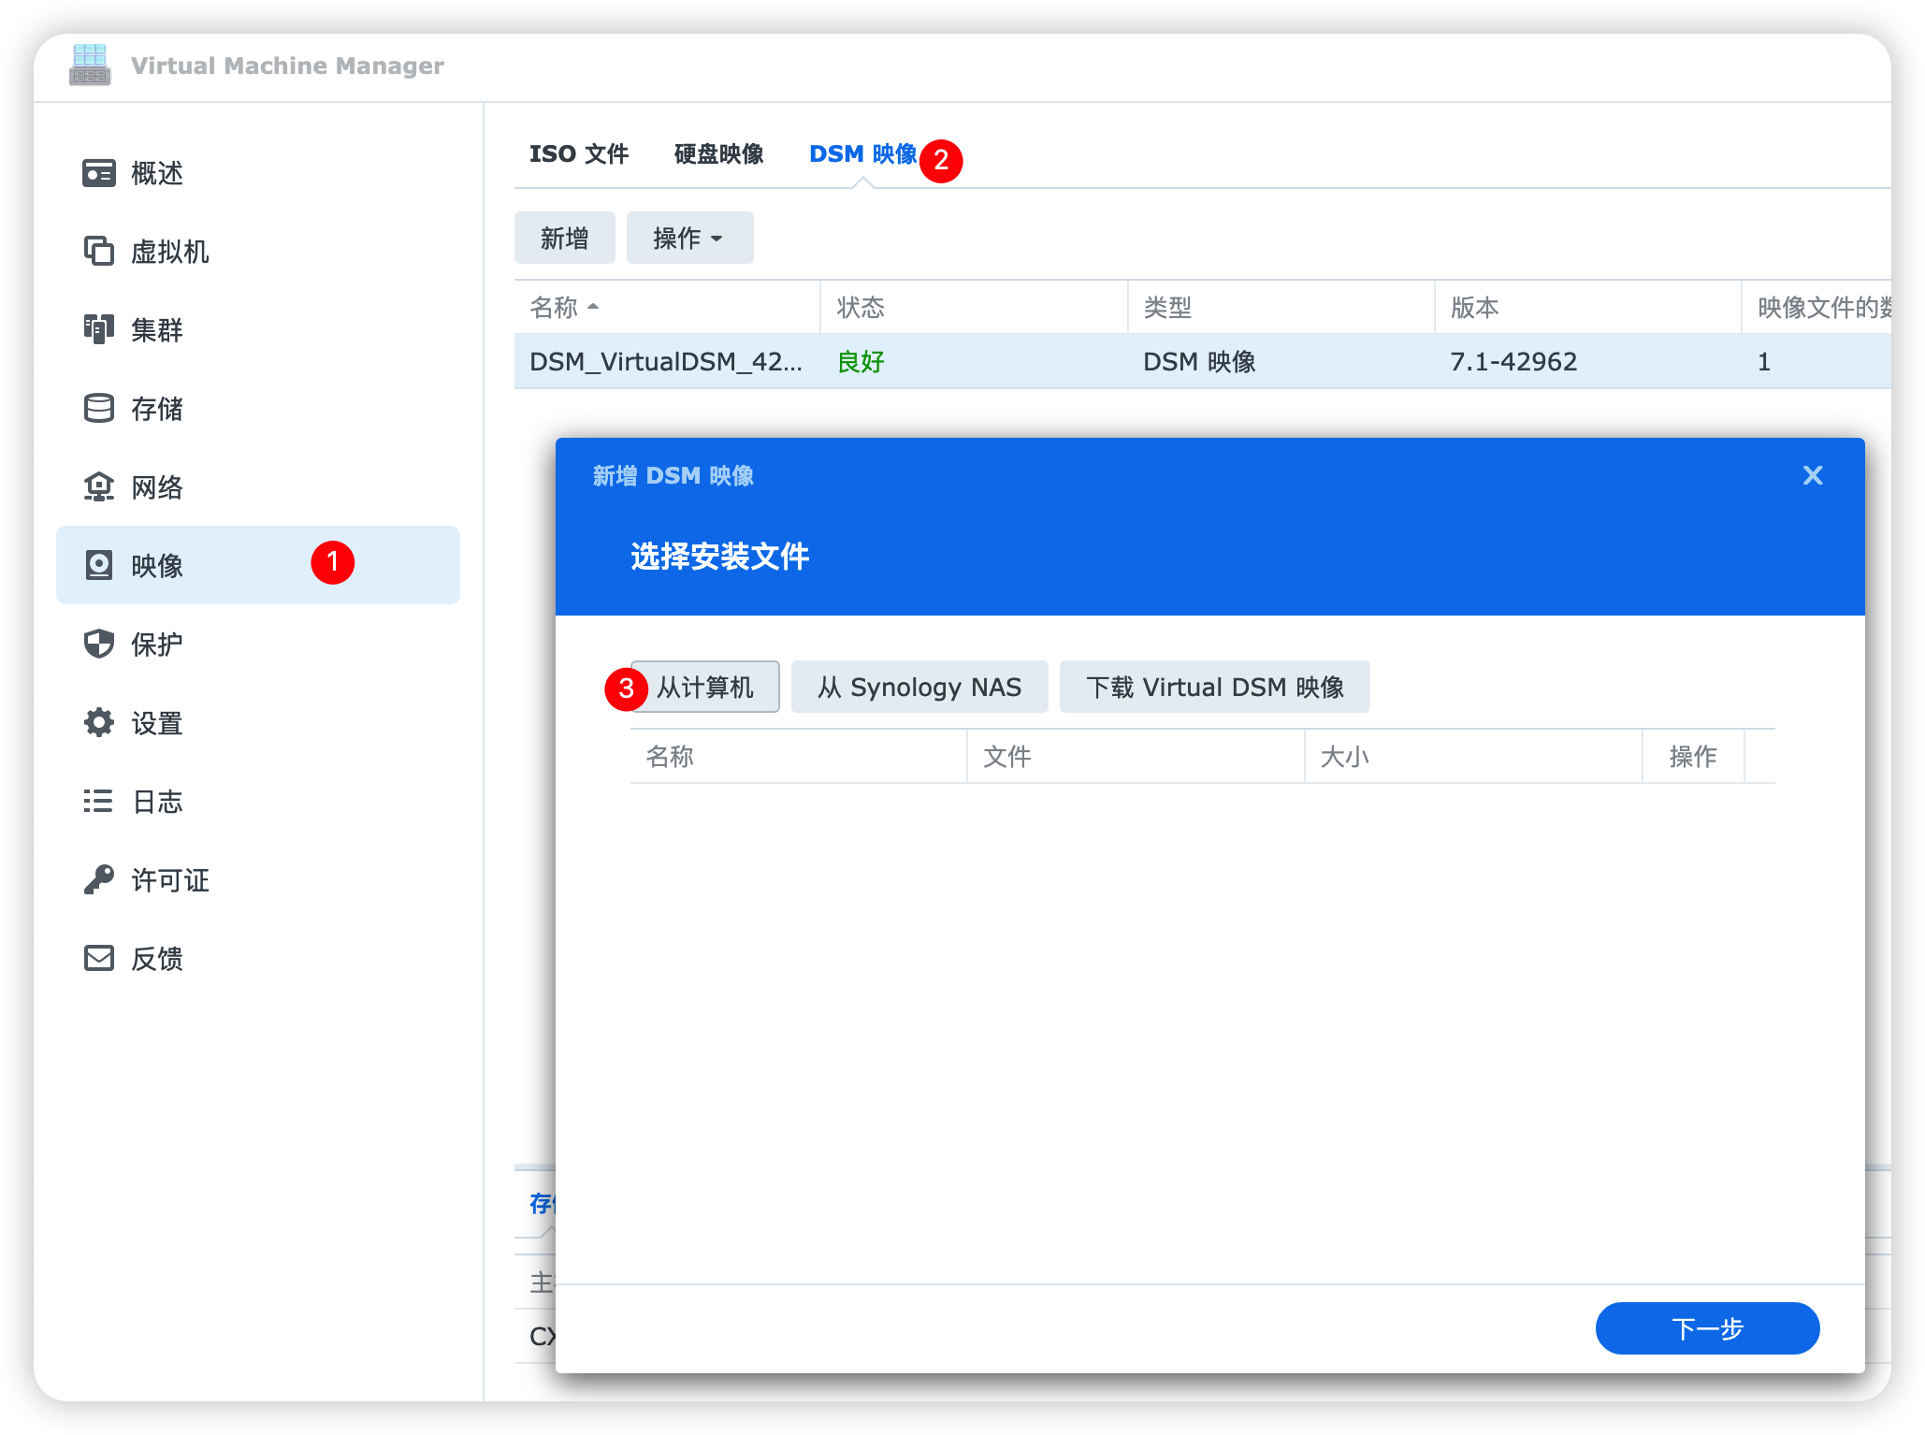Click the 良好 status cell
Image resolution: width=1925 pixels, height=1435 pixels.
(x=861, y=361)
